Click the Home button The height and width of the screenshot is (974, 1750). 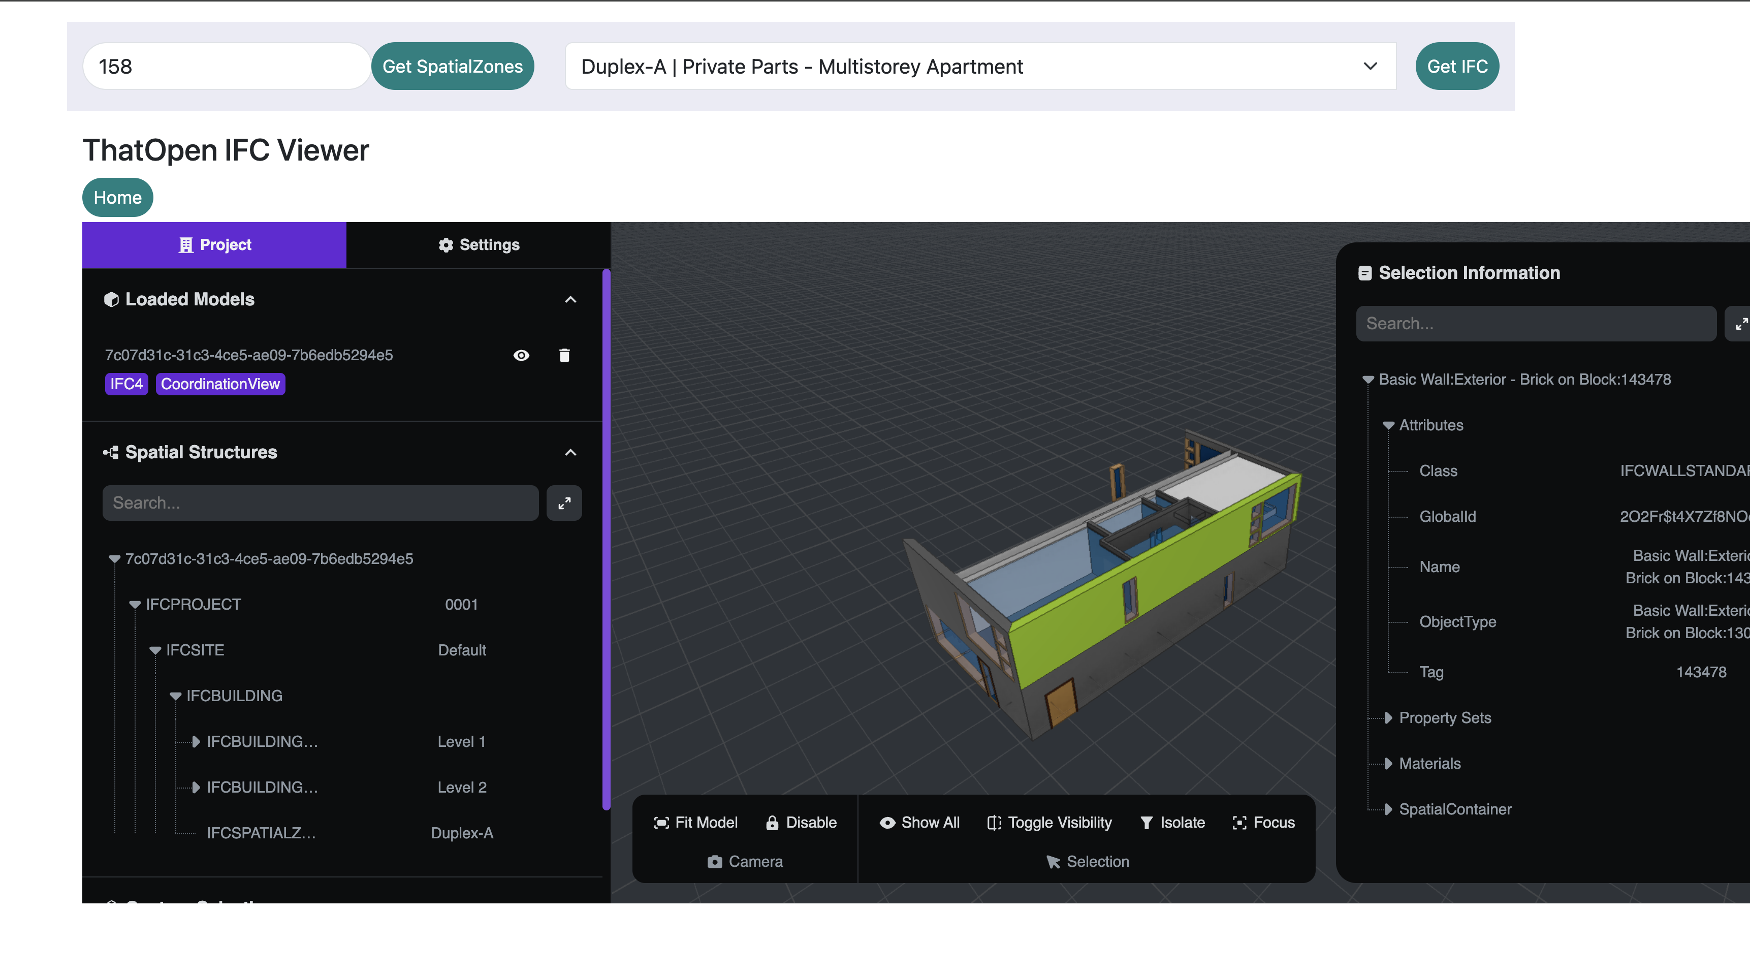[117, 198]
